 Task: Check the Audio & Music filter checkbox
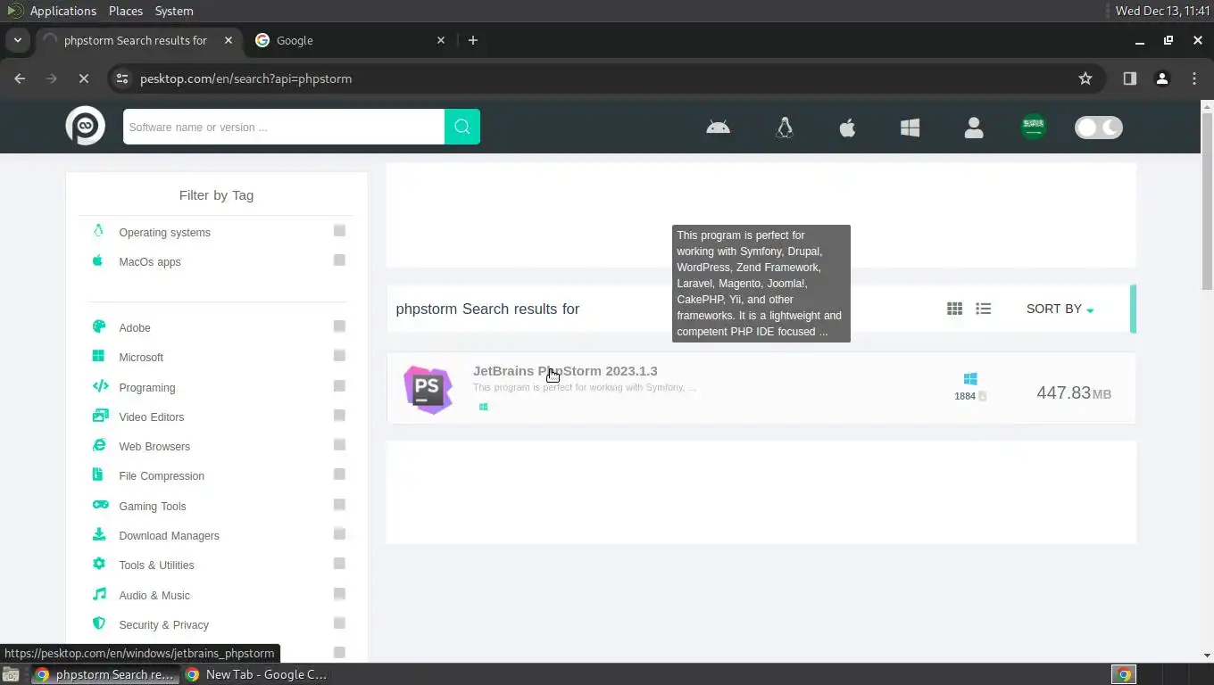(x=339, y=594)
